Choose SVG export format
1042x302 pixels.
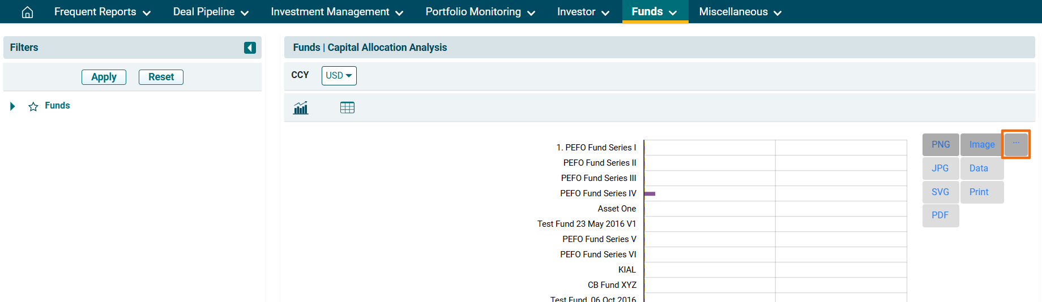coord(940,192)
